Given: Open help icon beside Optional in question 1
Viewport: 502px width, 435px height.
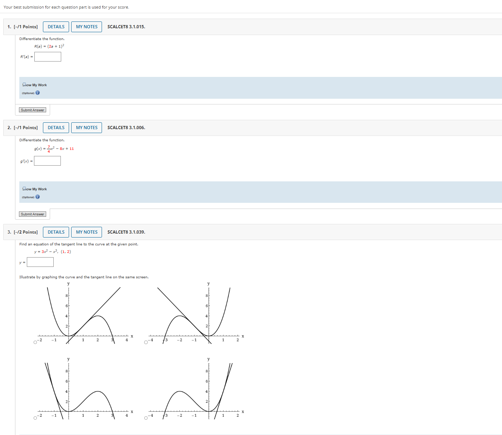Looking at the screenshot, I should [x=38, y=93].
